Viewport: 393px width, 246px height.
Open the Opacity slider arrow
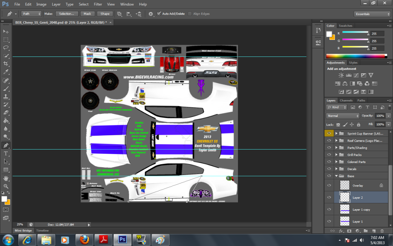point(388,116)
